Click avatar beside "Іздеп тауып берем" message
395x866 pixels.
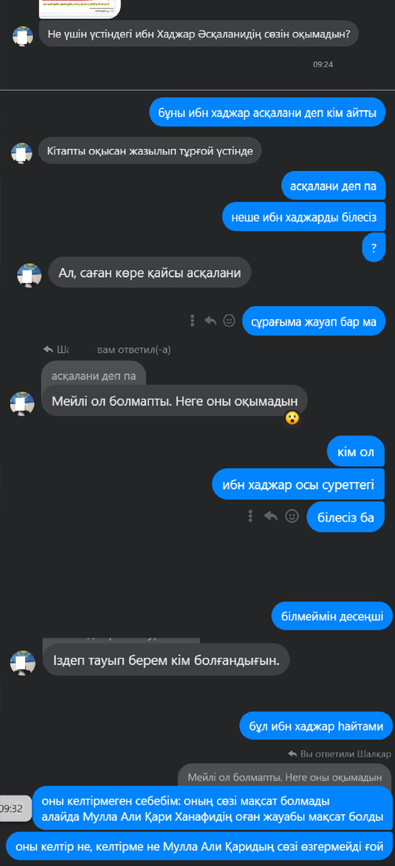pos(23,662)
